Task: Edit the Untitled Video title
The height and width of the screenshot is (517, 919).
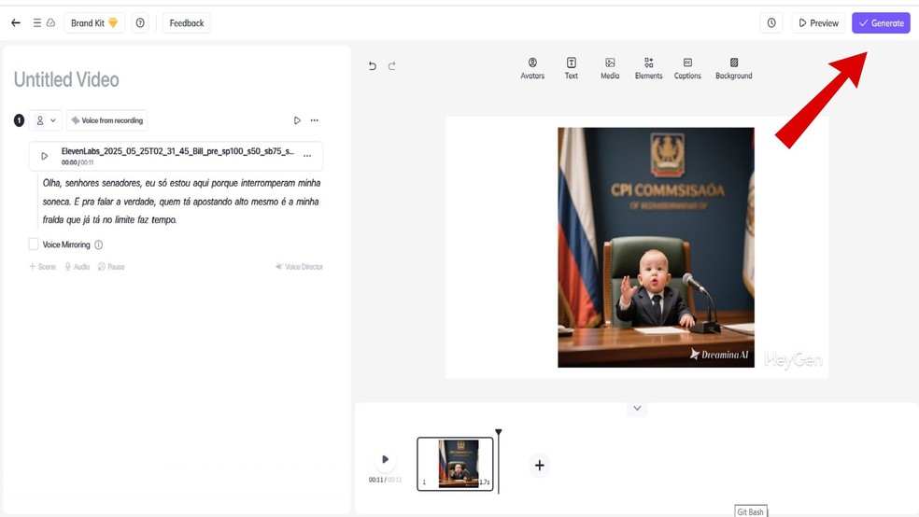Action: pyautogui.click(x=66, y=79)
